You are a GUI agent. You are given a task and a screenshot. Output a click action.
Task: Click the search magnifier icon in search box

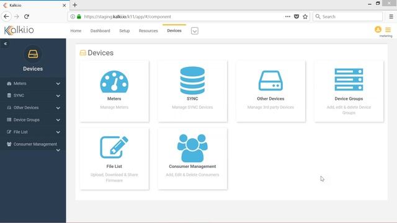pos(318,17)
